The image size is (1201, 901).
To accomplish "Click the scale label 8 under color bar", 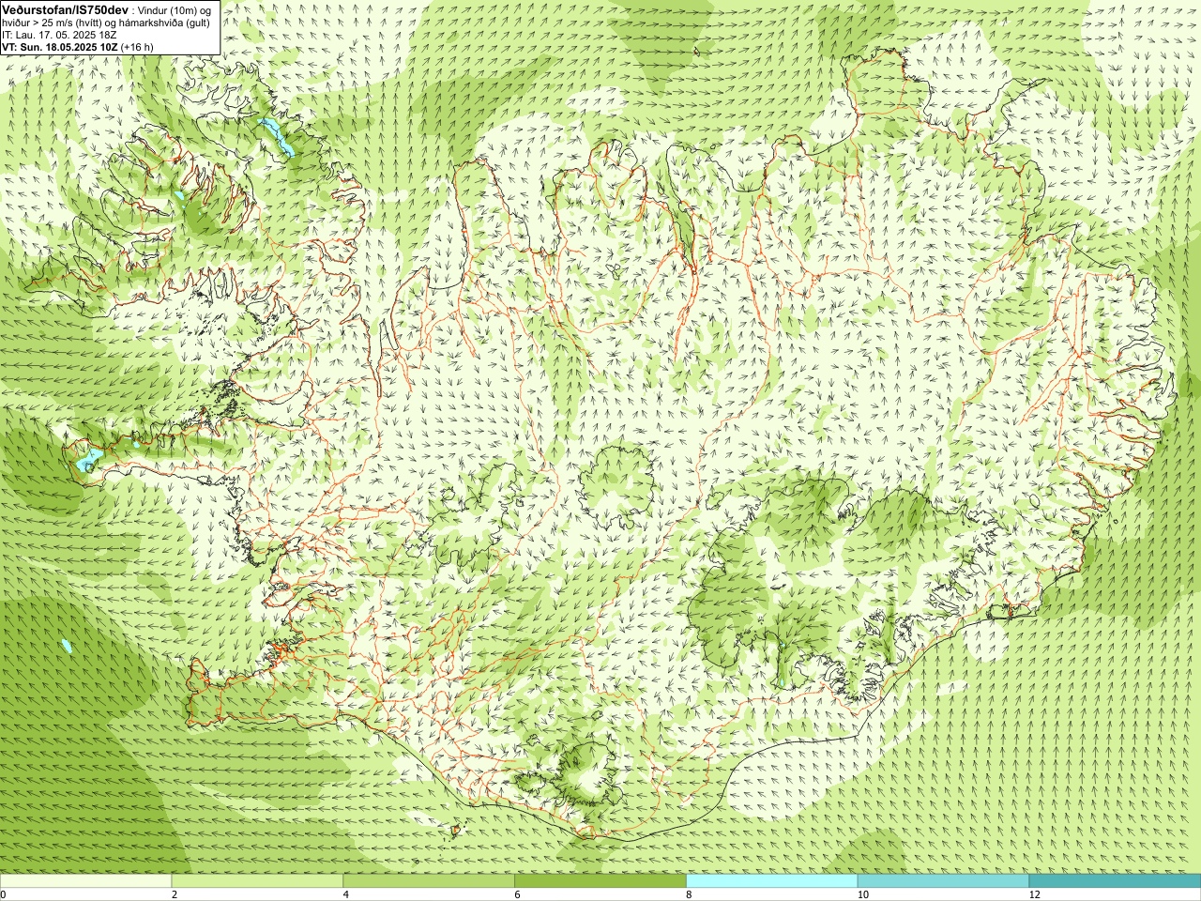I will (x=689, y=894).
